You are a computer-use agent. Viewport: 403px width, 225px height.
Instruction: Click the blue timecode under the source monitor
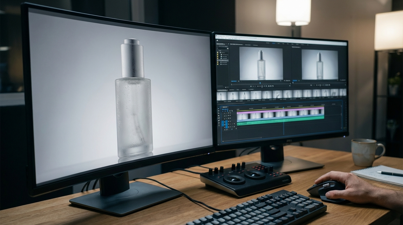click(234, 81)
